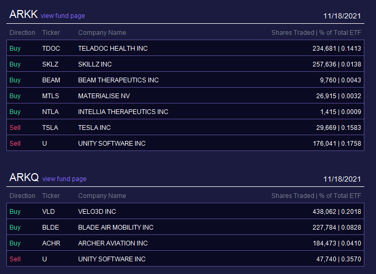Viewport: 376px width, 274px height.
Task: Select the Intellia Therapeutics Inc company name
Action: click(123, 112)
